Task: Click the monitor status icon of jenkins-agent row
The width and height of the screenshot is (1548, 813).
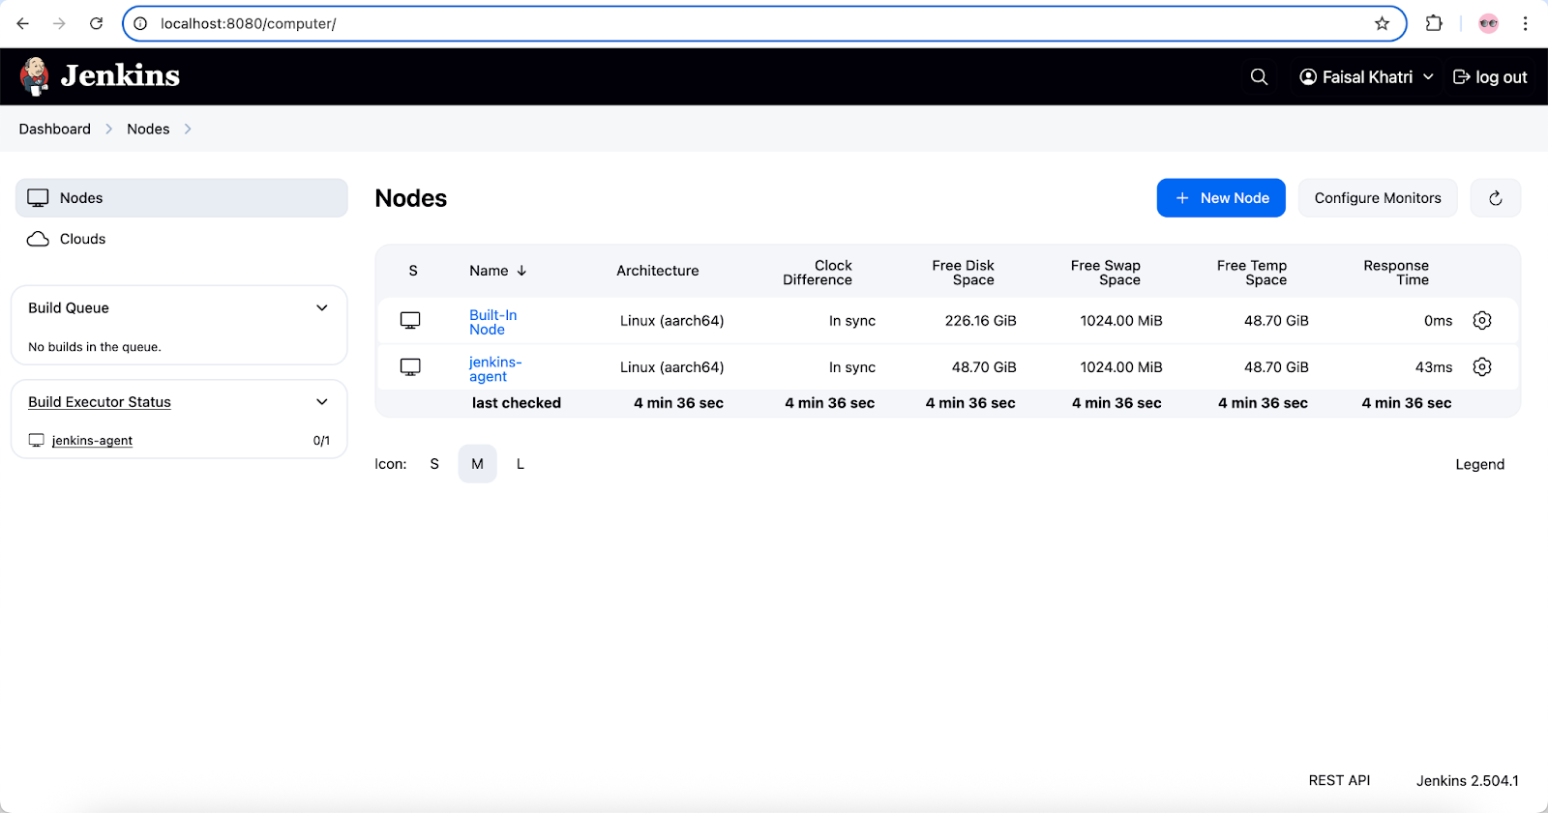Action: pos(410,367)
